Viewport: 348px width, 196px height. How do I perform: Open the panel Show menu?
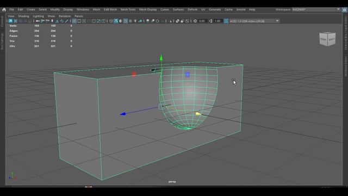51,16
